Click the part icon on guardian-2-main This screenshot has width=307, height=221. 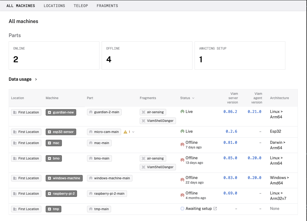(90, 112)
